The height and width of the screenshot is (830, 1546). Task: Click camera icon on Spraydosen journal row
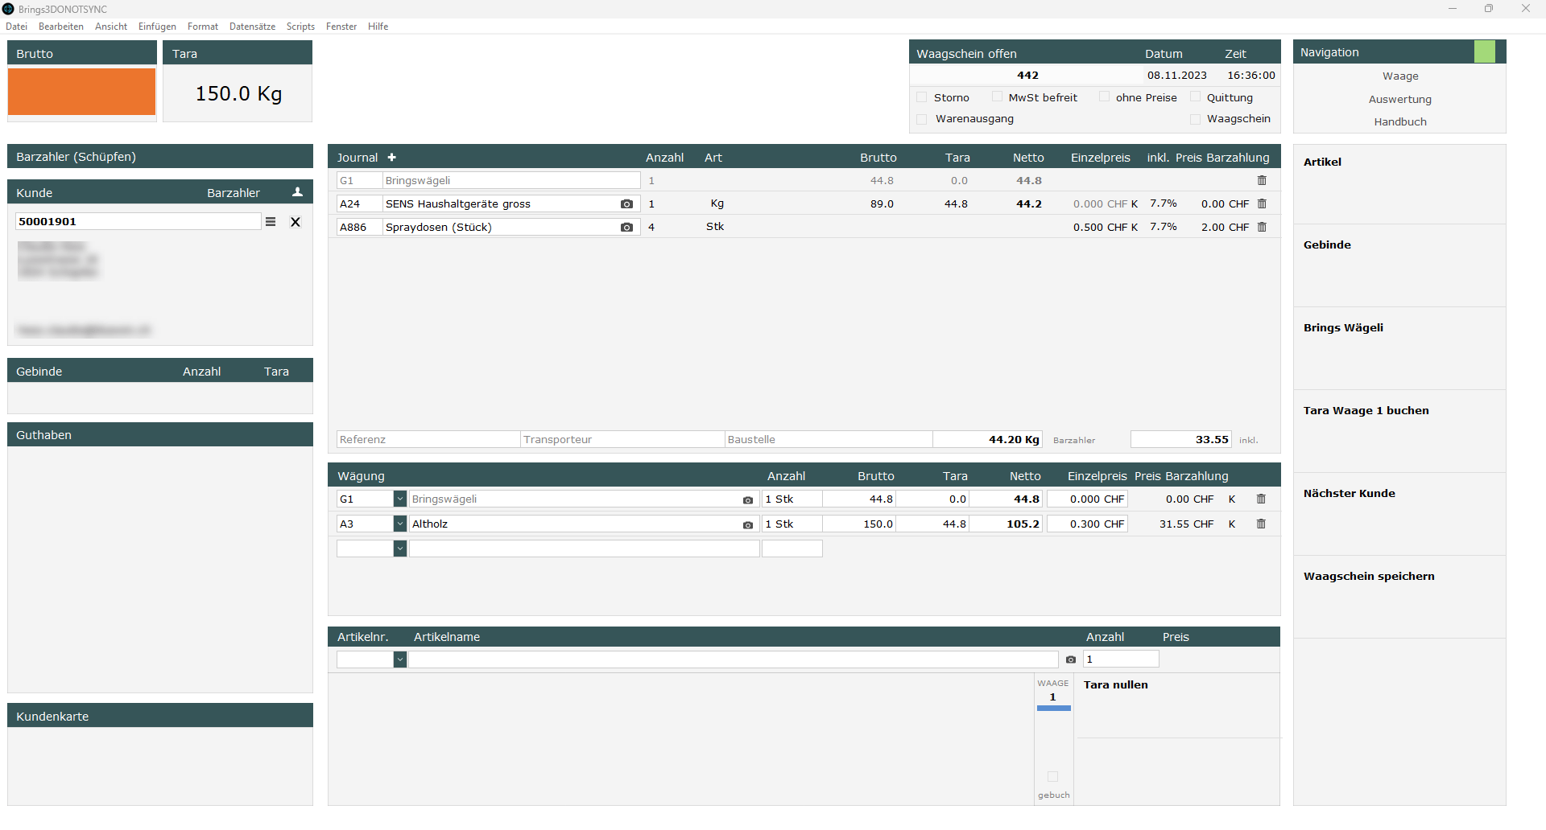pos(626,228)
